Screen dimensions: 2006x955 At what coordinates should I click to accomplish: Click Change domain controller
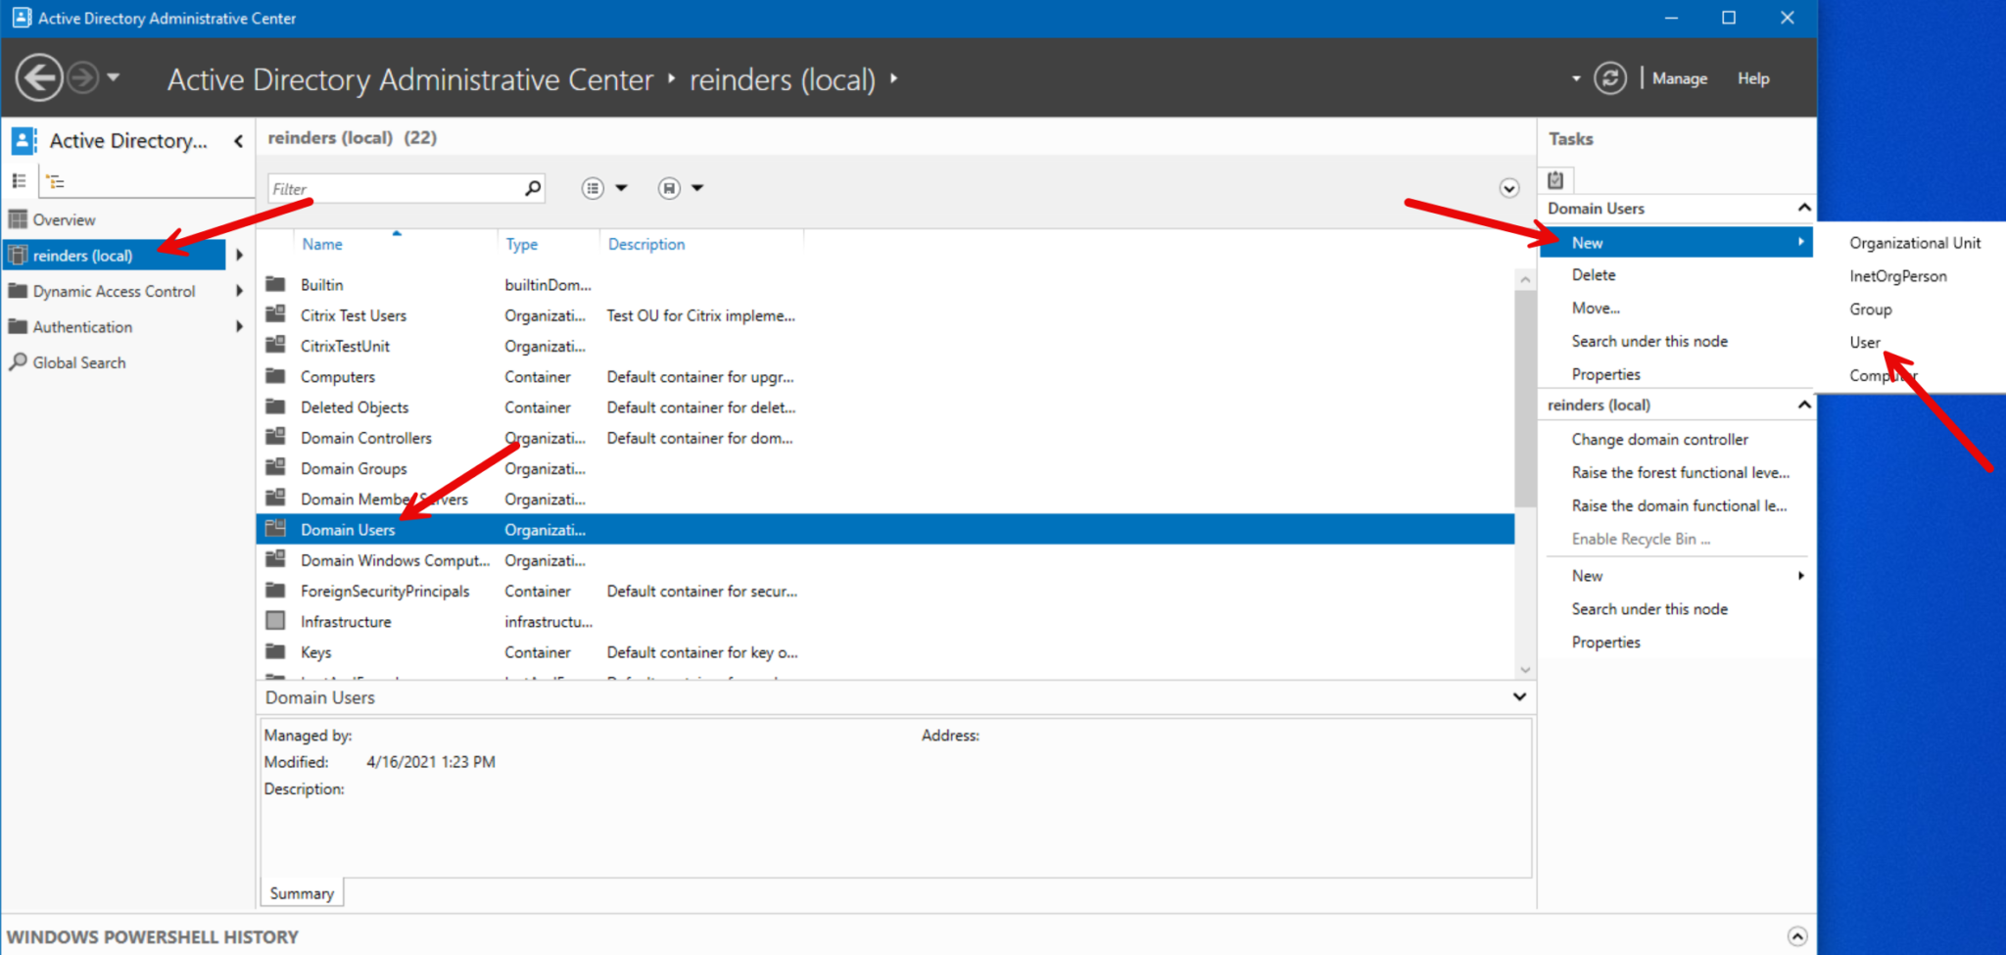[1659, 439]
